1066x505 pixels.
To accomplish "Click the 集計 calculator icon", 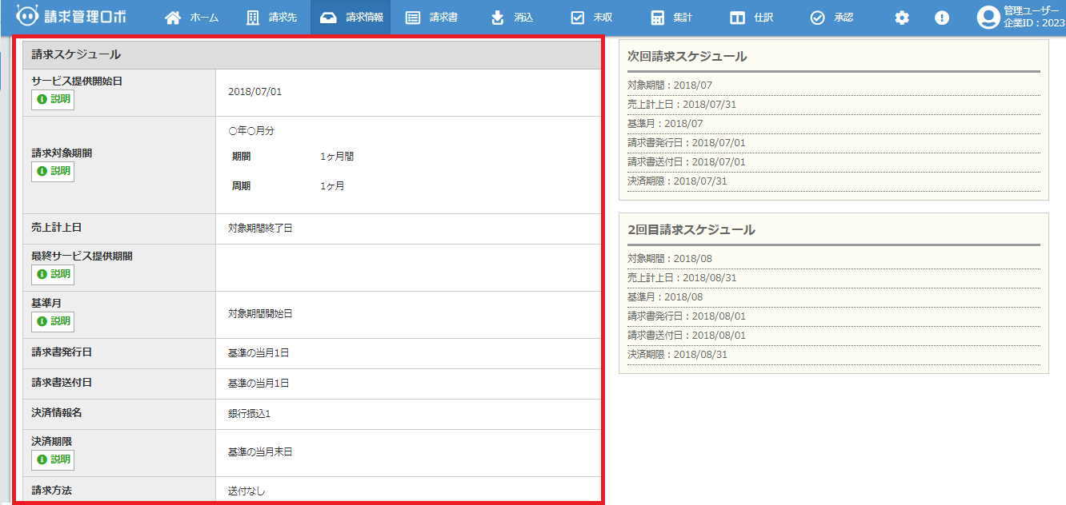I will click(658, 18).
